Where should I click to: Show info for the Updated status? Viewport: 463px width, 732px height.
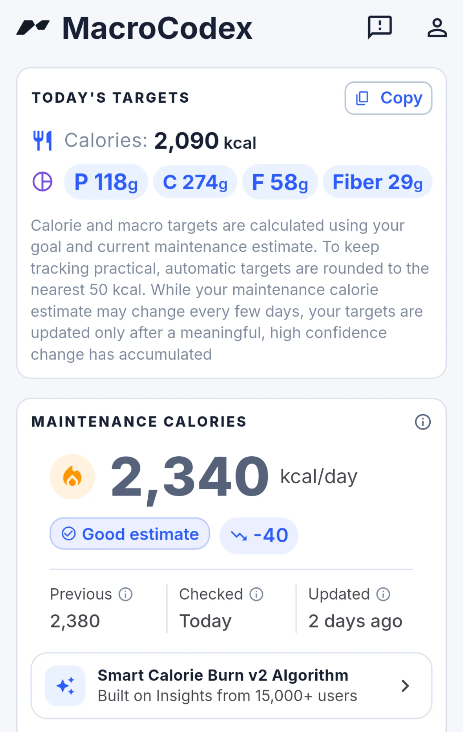(x=383, y=594)
